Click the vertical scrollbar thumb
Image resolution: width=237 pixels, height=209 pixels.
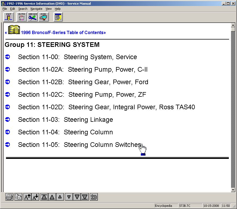233,29
